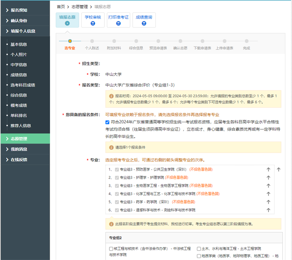Click the 成绩查询 stage label

click(144, 17)
